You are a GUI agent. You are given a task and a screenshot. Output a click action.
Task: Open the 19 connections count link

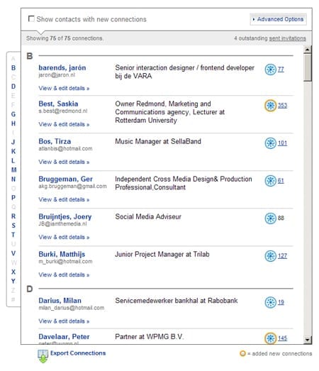click(x=281, y=302)
